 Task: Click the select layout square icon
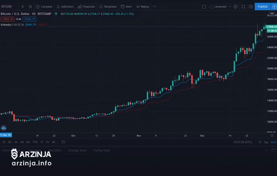point(204,6)
